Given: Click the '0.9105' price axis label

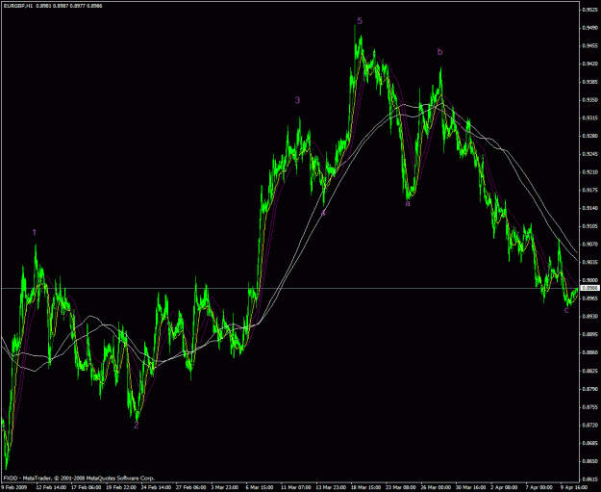Looking at the screenshot, I should click(x=590, y=226).
